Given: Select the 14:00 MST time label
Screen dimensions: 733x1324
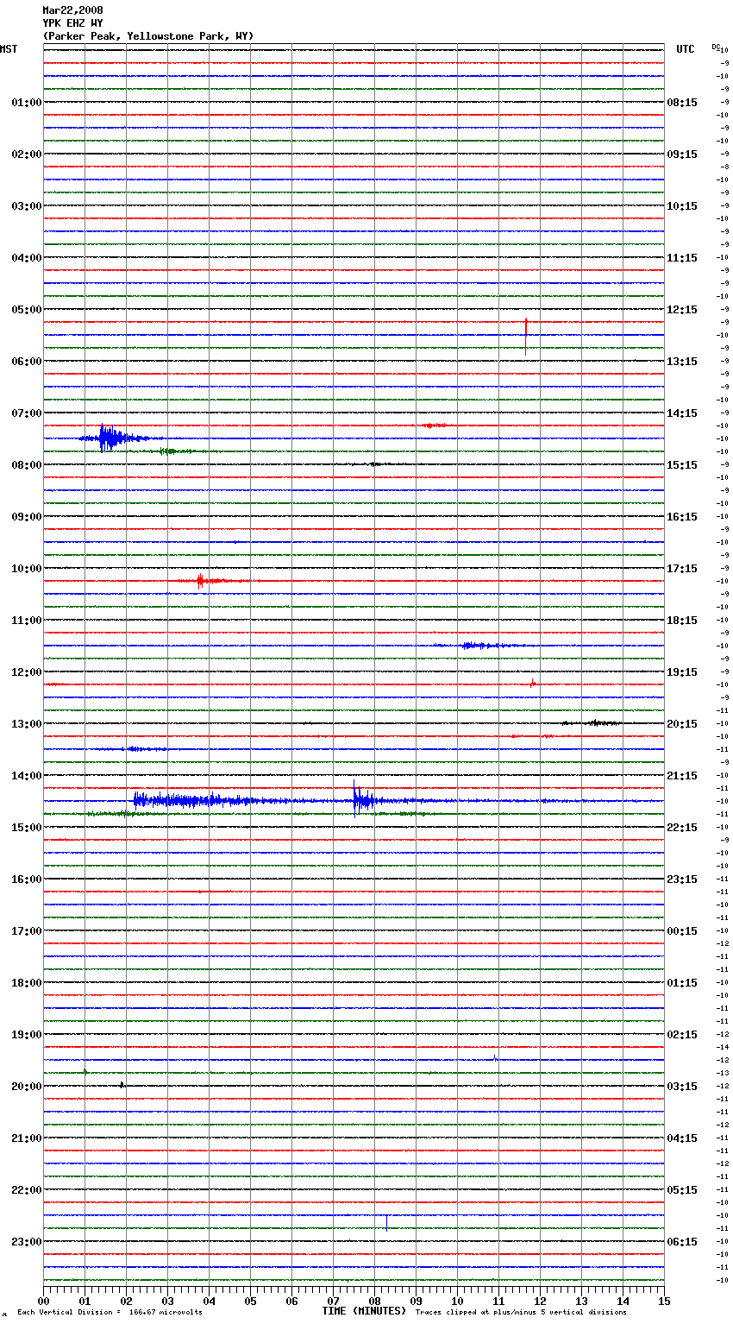Looking at the screenshot, I should coord(26,776).
